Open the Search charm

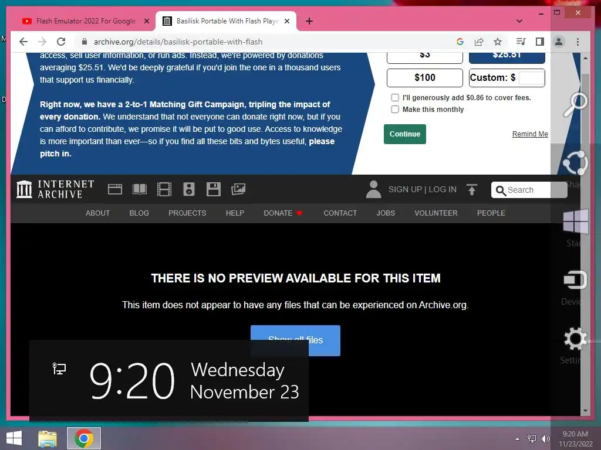point(575,104)
